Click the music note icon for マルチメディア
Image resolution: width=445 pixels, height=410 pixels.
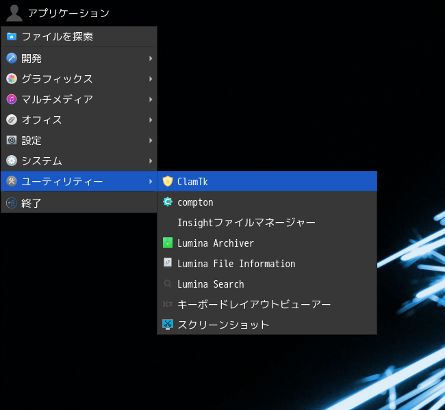(x=12, y=99)
